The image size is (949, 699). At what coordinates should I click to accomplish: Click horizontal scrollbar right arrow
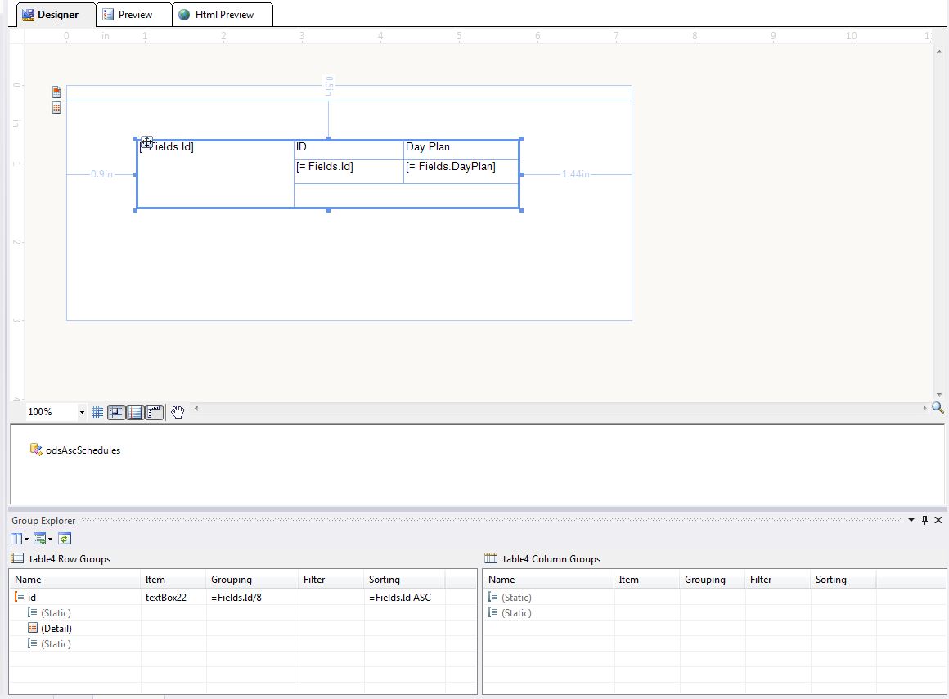[x=924, y=408]
